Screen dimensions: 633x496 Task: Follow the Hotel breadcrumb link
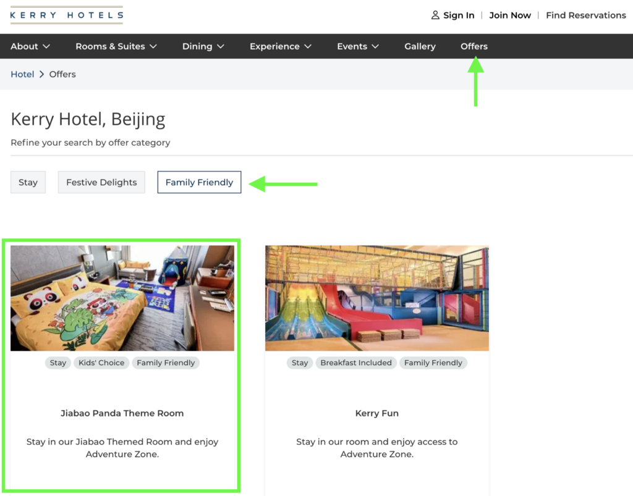click(x=22, y=74)
